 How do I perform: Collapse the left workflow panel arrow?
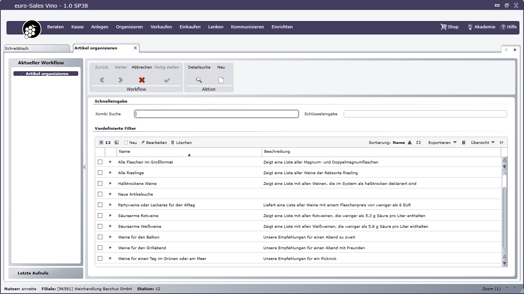pos(84,167)
